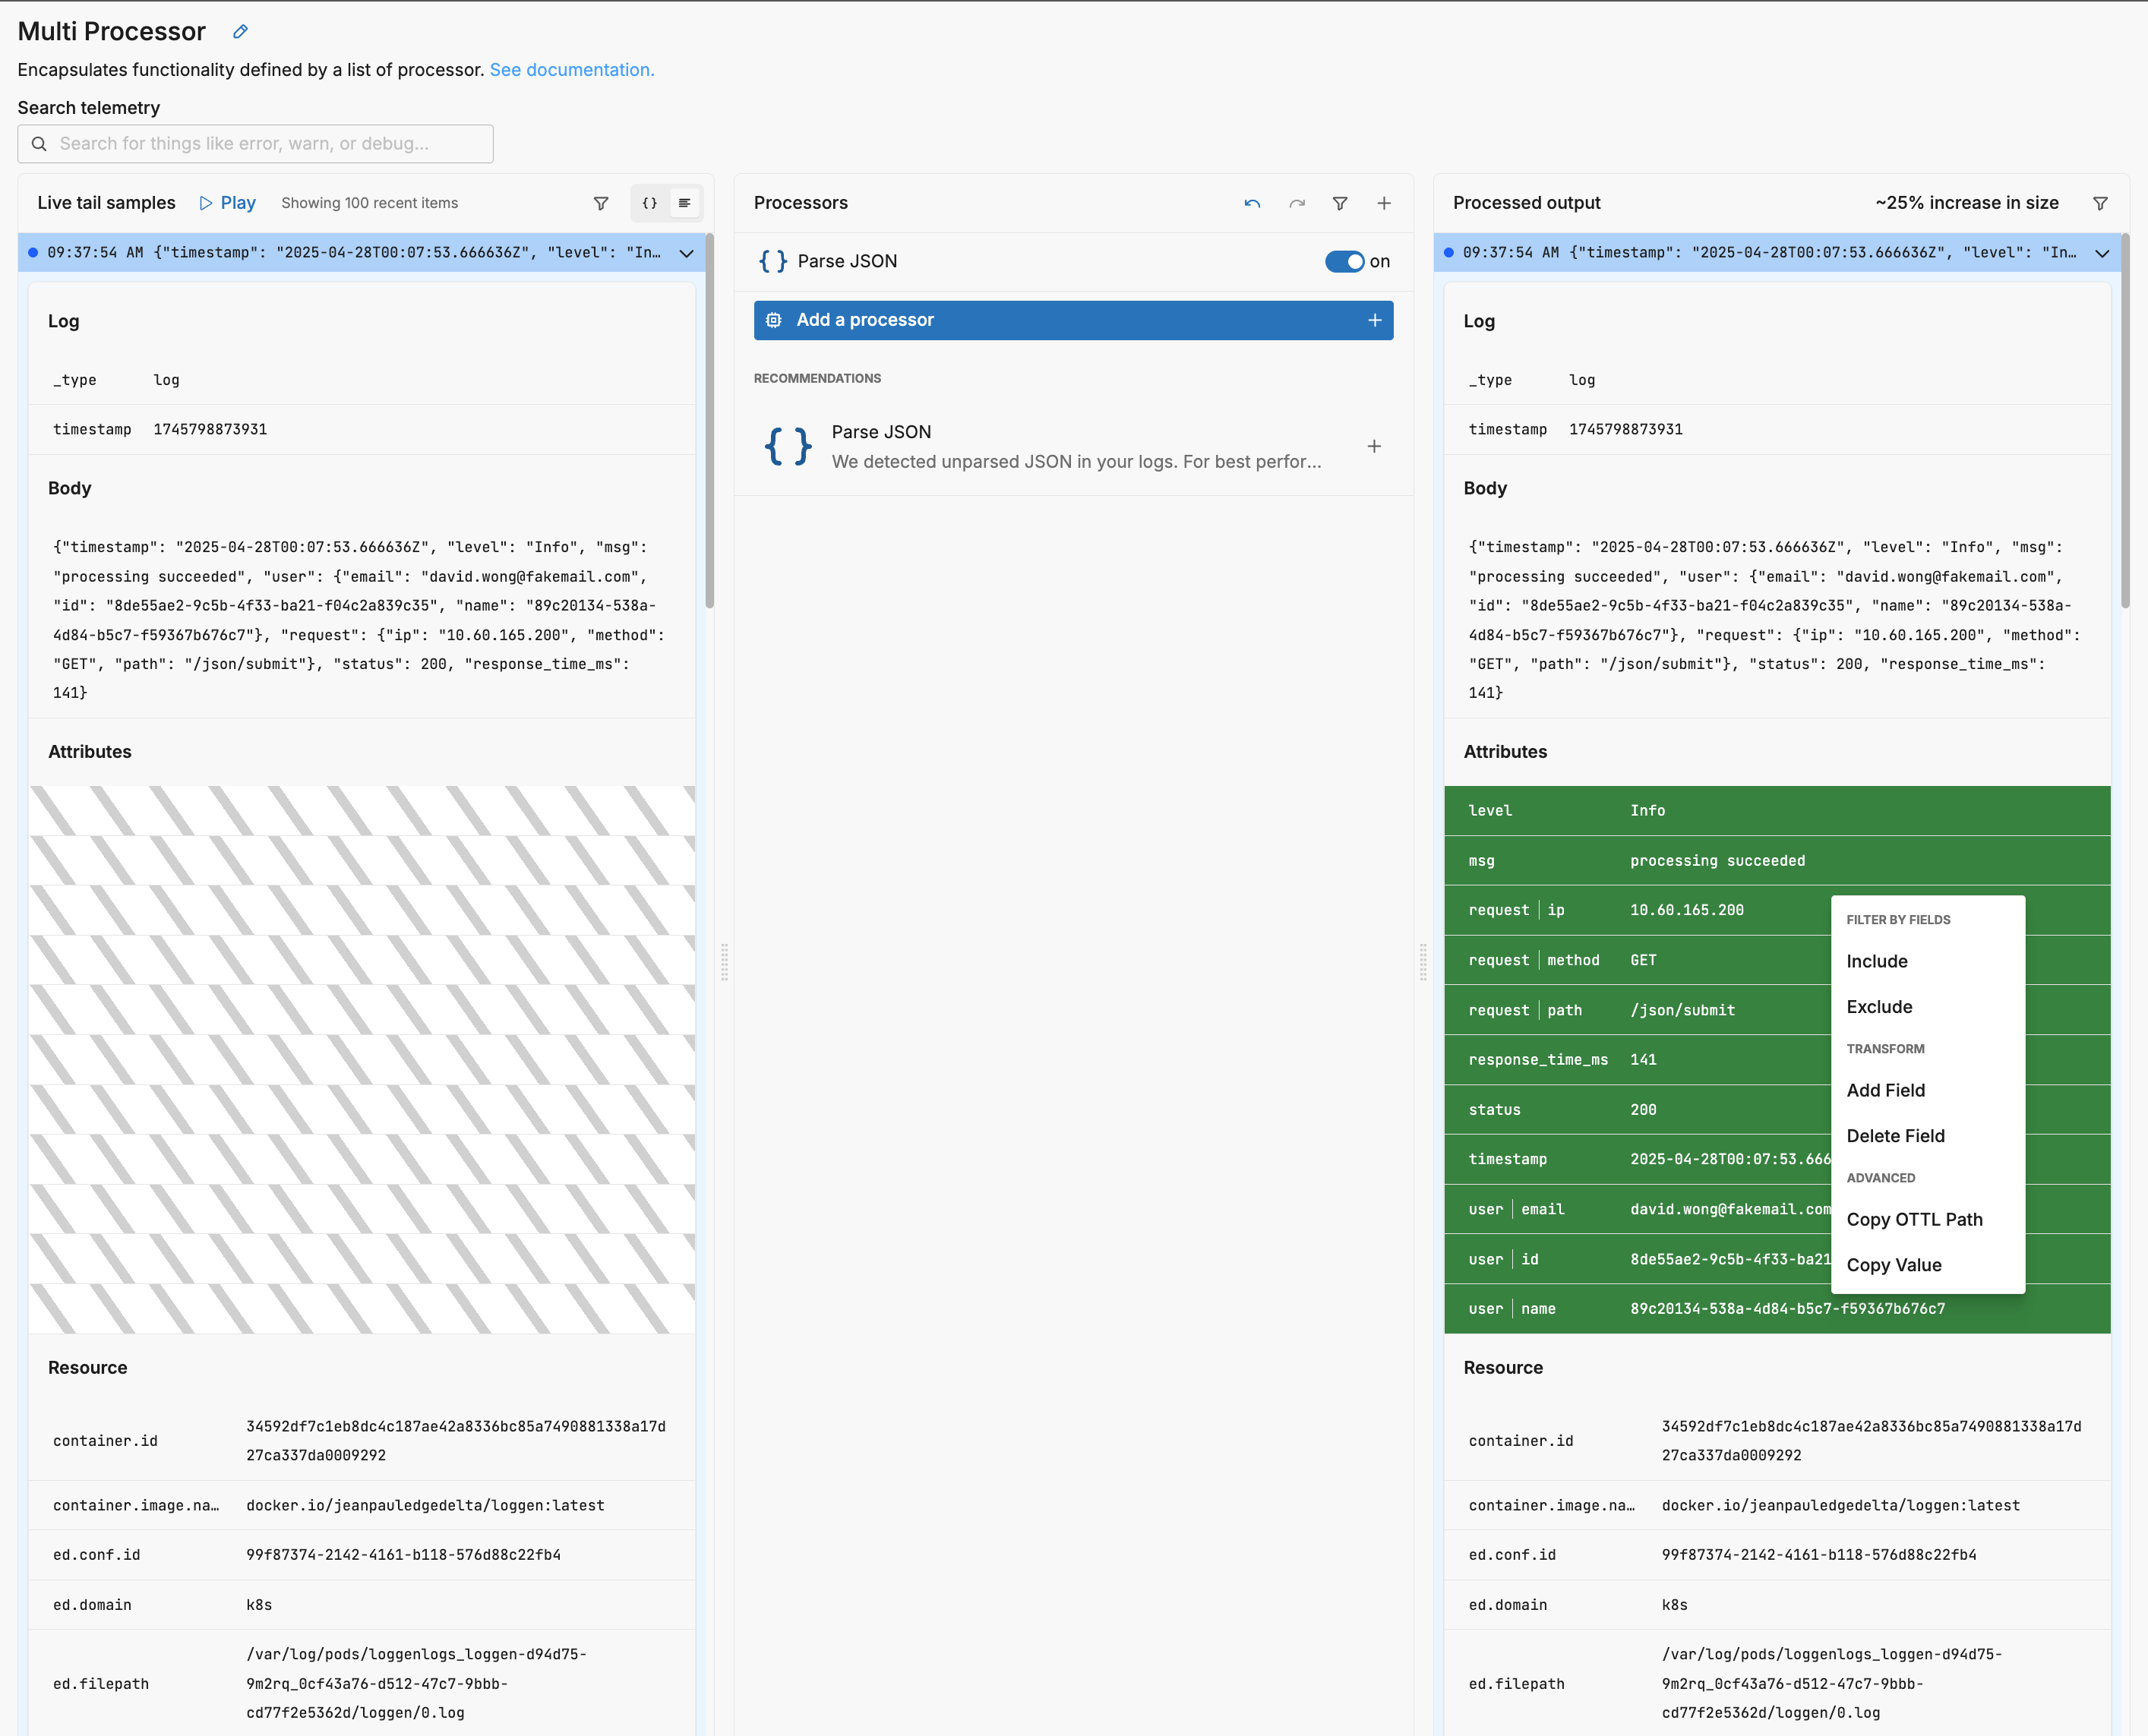Click the ed.domain k8s row in Processed output
2148x1736 pixels.
[x=1776, y=1605]
